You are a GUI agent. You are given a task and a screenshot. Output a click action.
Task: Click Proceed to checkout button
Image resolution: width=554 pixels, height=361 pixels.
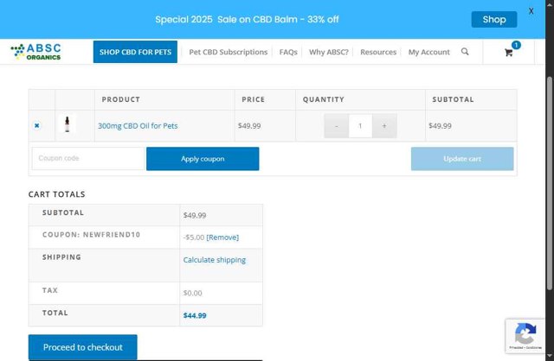coord(83,347)
